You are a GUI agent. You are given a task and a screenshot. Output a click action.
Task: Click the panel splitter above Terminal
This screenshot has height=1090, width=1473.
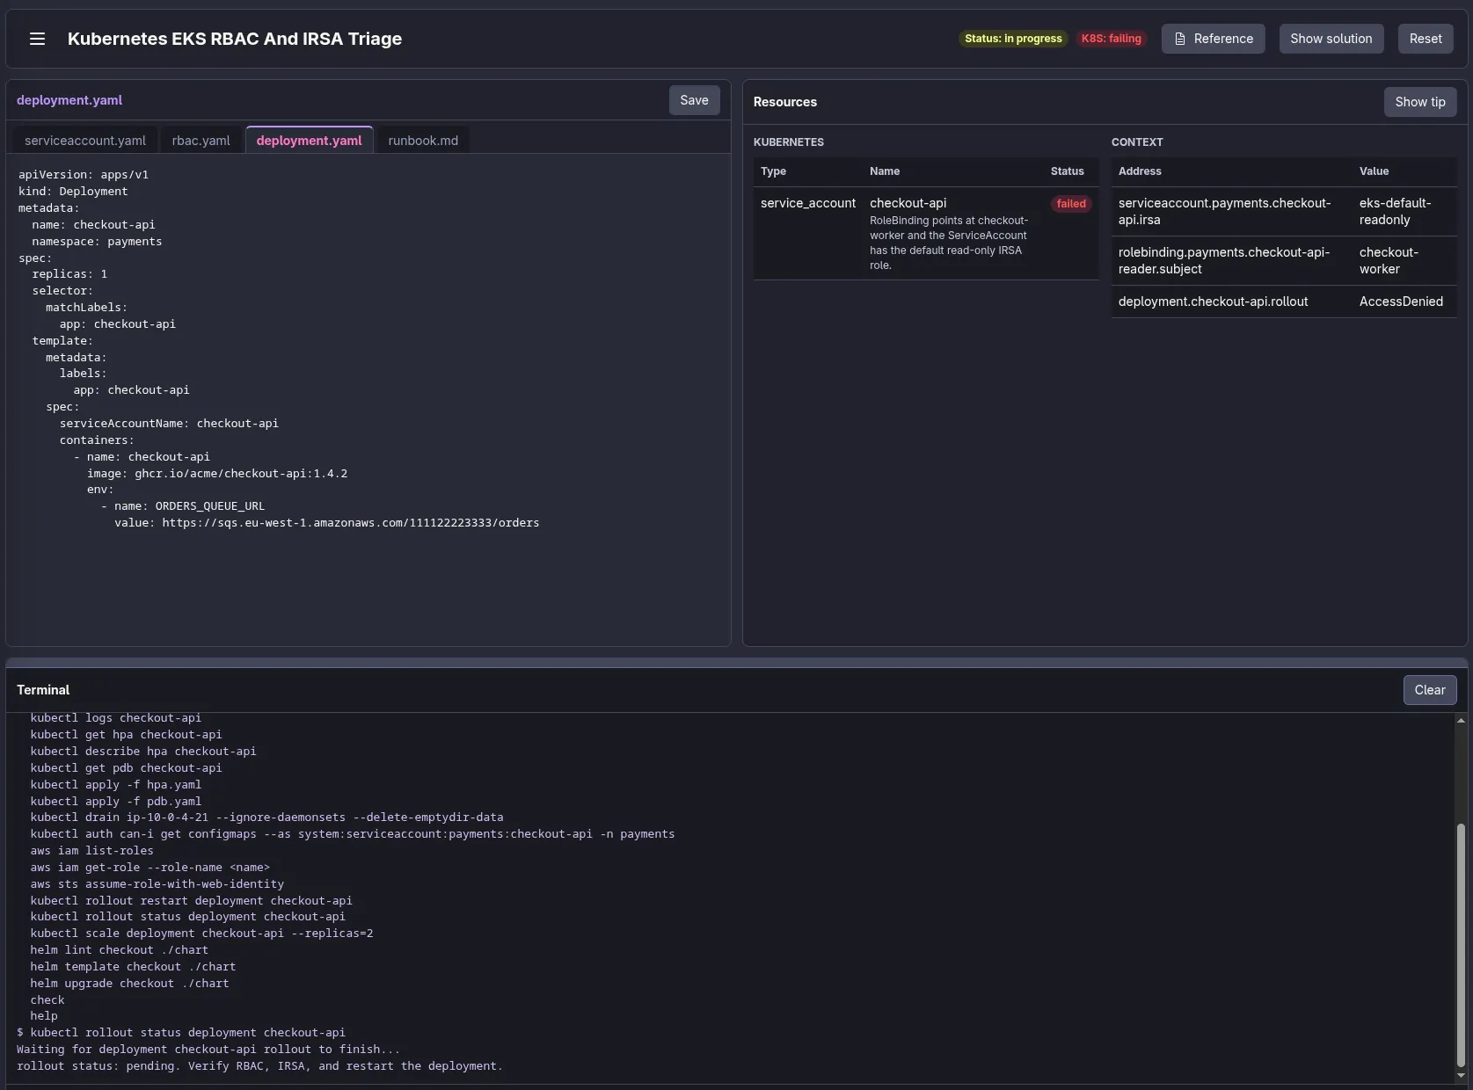(736, 662)
